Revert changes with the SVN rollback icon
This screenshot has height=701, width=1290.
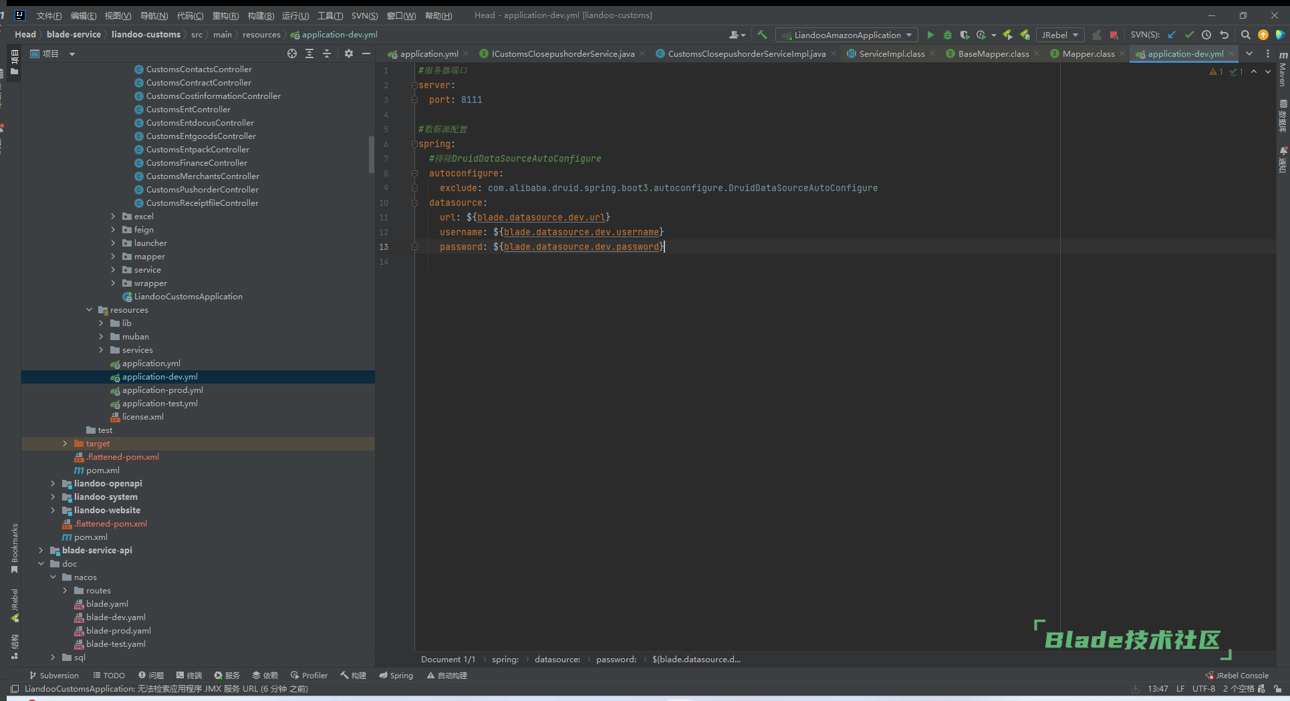pyautogui.click(x=1224, y=35)
